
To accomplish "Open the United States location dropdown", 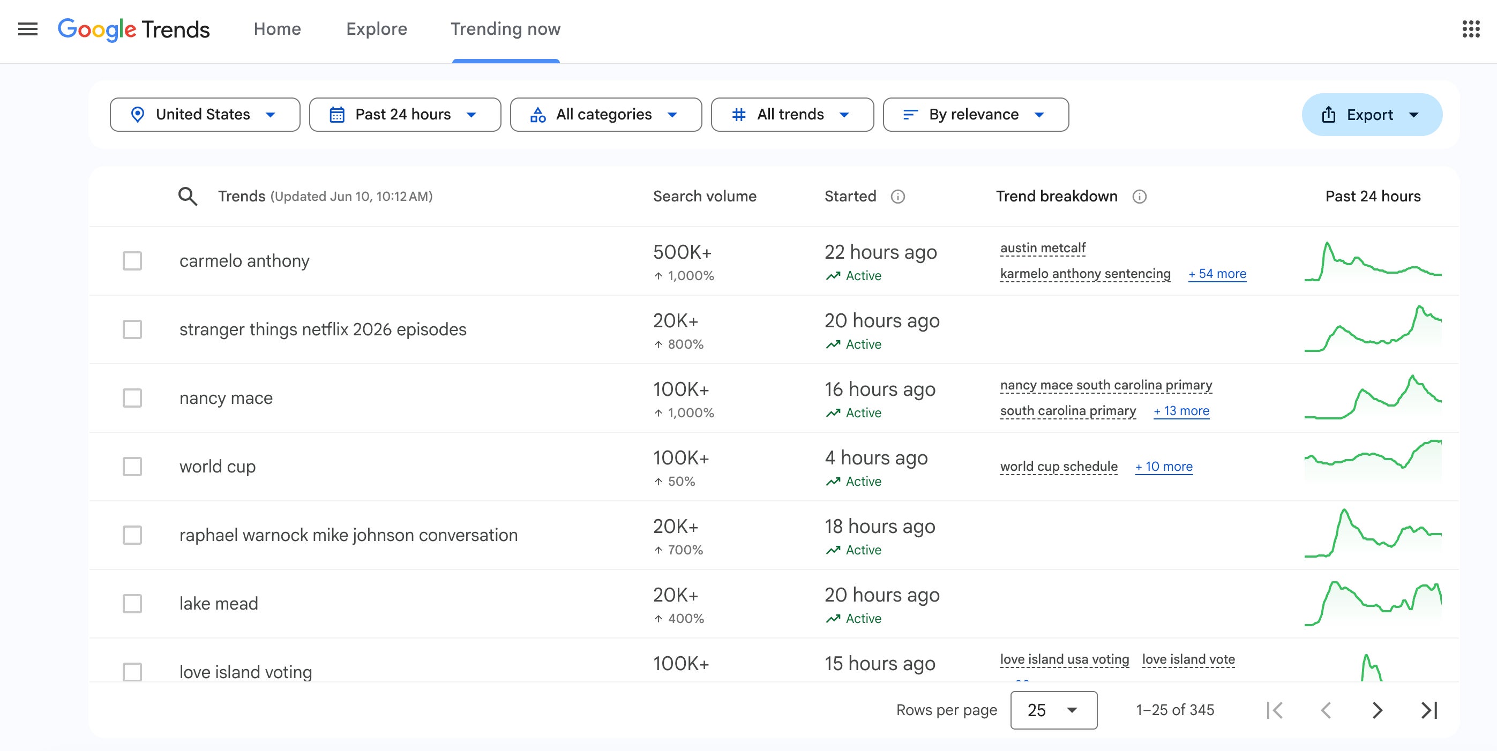I will 205,115.
